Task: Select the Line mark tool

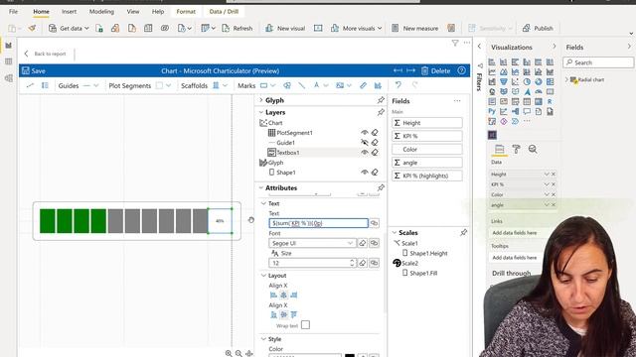Action: pyautogui.click(x=301, y=85)
